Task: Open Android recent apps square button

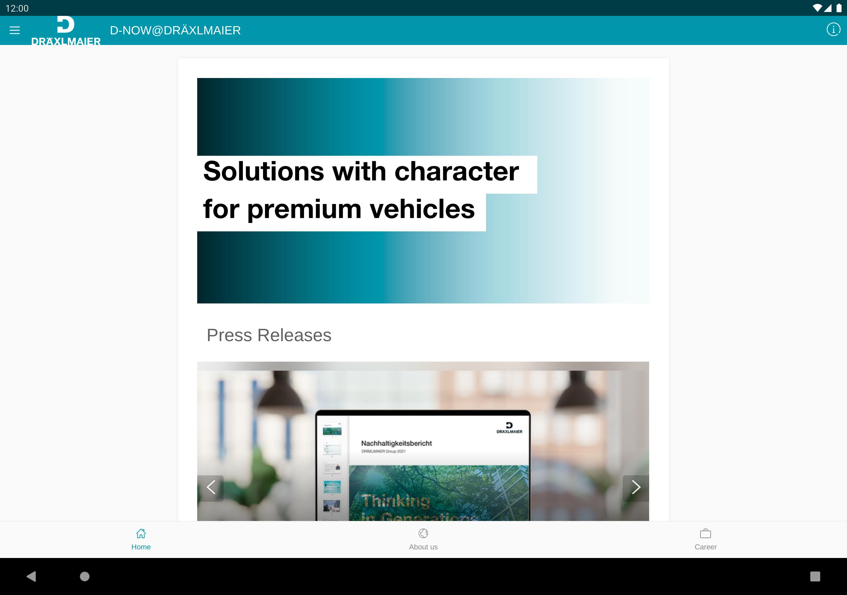Action: click(815, 576)
